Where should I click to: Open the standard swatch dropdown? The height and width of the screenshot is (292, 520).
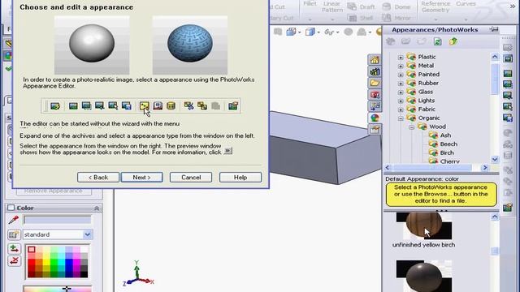tap(87, 234)
